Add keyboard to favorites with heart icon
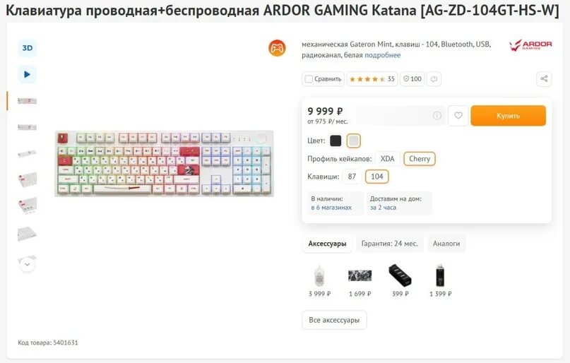The width and height of the screenshot is (570, 363). 458,116
